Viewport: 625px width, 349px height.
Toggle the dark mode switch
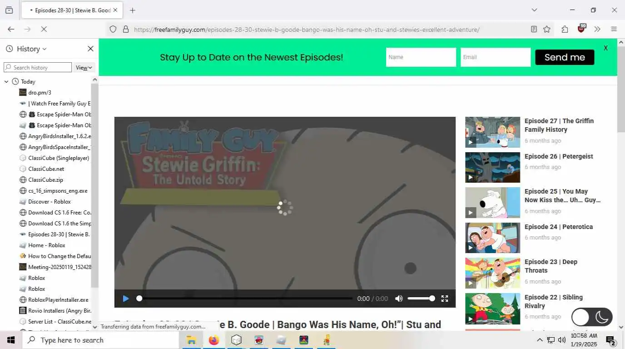592,317
